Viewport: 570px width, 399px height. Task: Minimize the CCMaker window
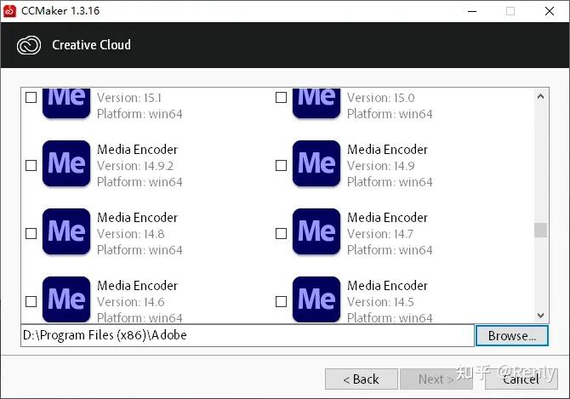(x=472, y=11)
